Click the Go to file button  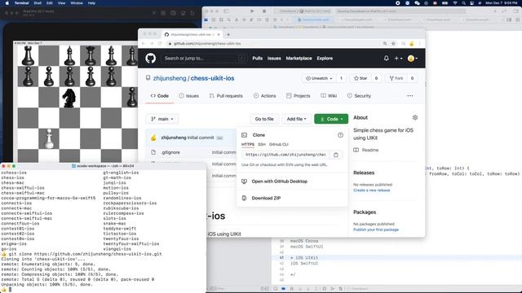[264, 119]
